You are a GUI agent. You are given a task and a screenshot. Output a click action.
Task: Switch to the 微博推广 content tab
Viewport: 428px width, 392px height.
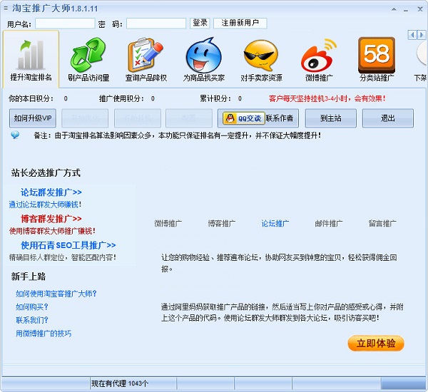168,223
